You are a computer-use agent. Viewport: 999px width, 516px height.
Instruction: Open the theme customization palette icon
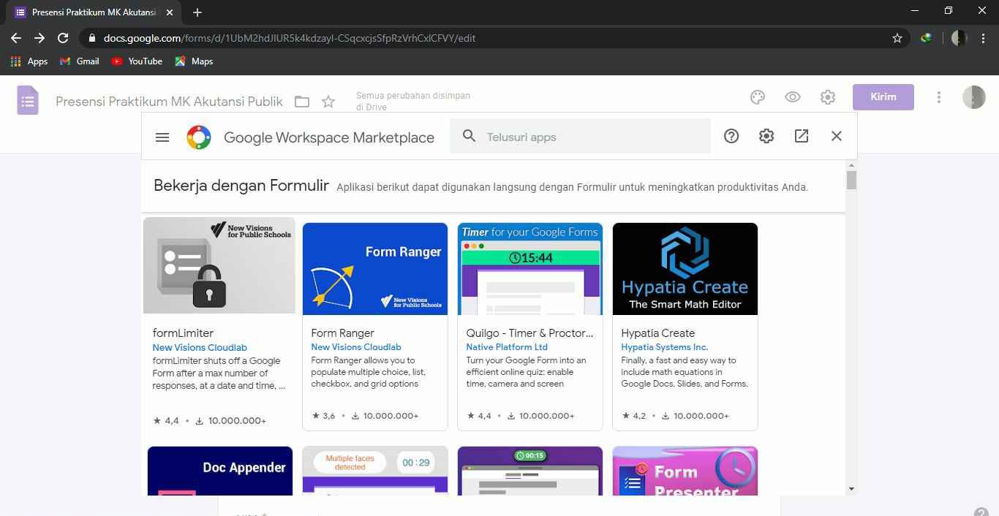point(757,96)
